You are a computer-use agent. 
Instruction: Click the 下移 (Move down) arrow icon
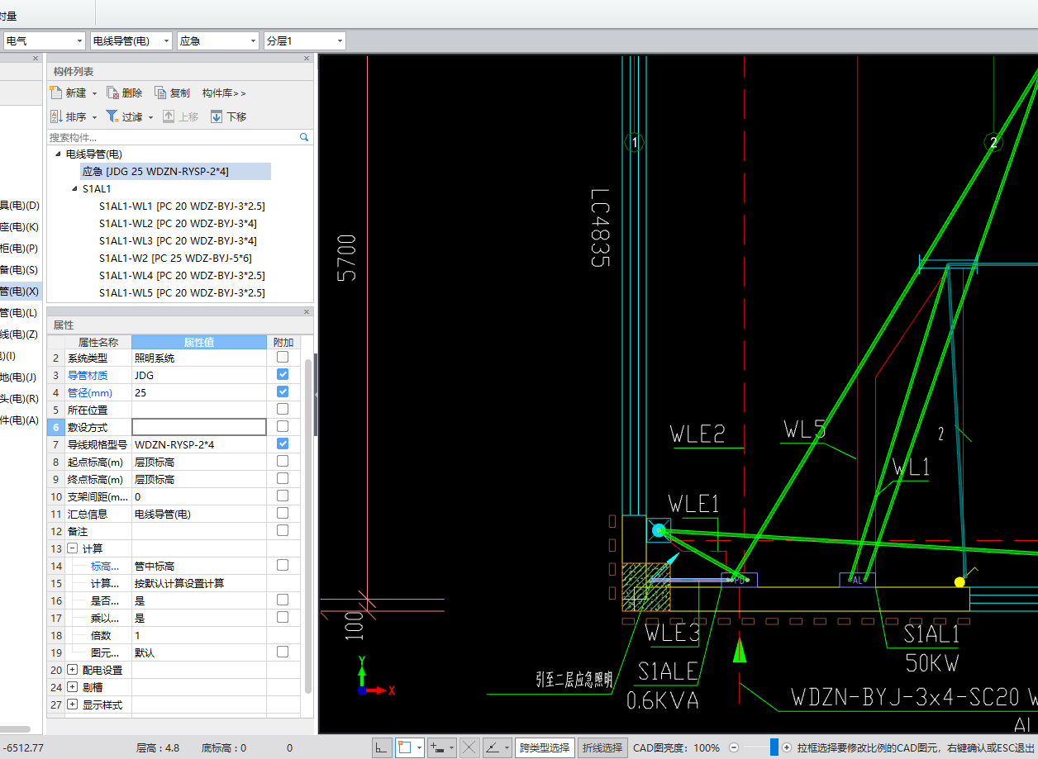(x=217, y=116)
